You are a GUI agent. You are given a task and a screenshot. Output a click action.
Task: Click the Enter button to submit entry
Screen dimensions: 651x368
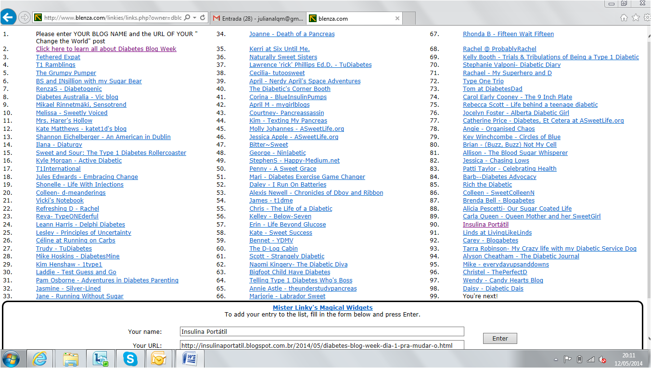(x=500, y=338)
